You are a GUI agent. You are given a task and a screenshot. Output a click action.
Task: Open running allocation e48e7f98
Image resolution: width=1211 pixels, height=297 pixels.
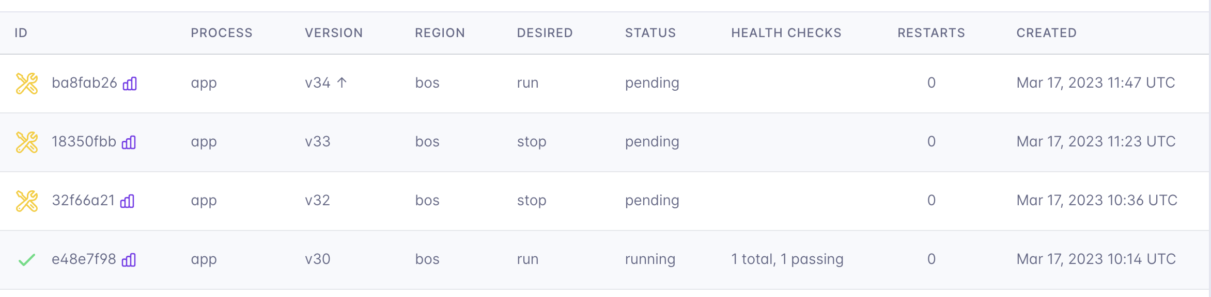coord(84,259)
